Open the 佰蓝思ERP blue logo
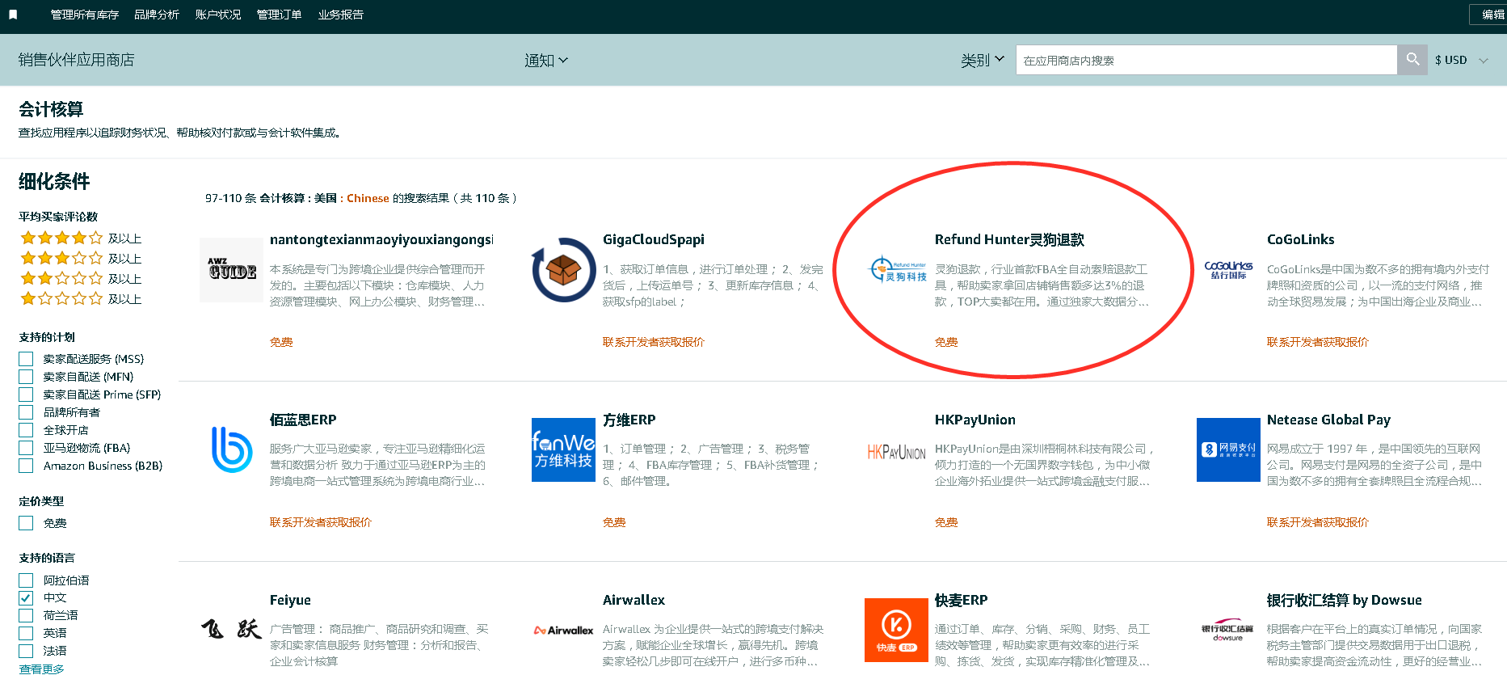This screenshot has width=1507, height=692. pyautogui.click(x=232, y=449)
